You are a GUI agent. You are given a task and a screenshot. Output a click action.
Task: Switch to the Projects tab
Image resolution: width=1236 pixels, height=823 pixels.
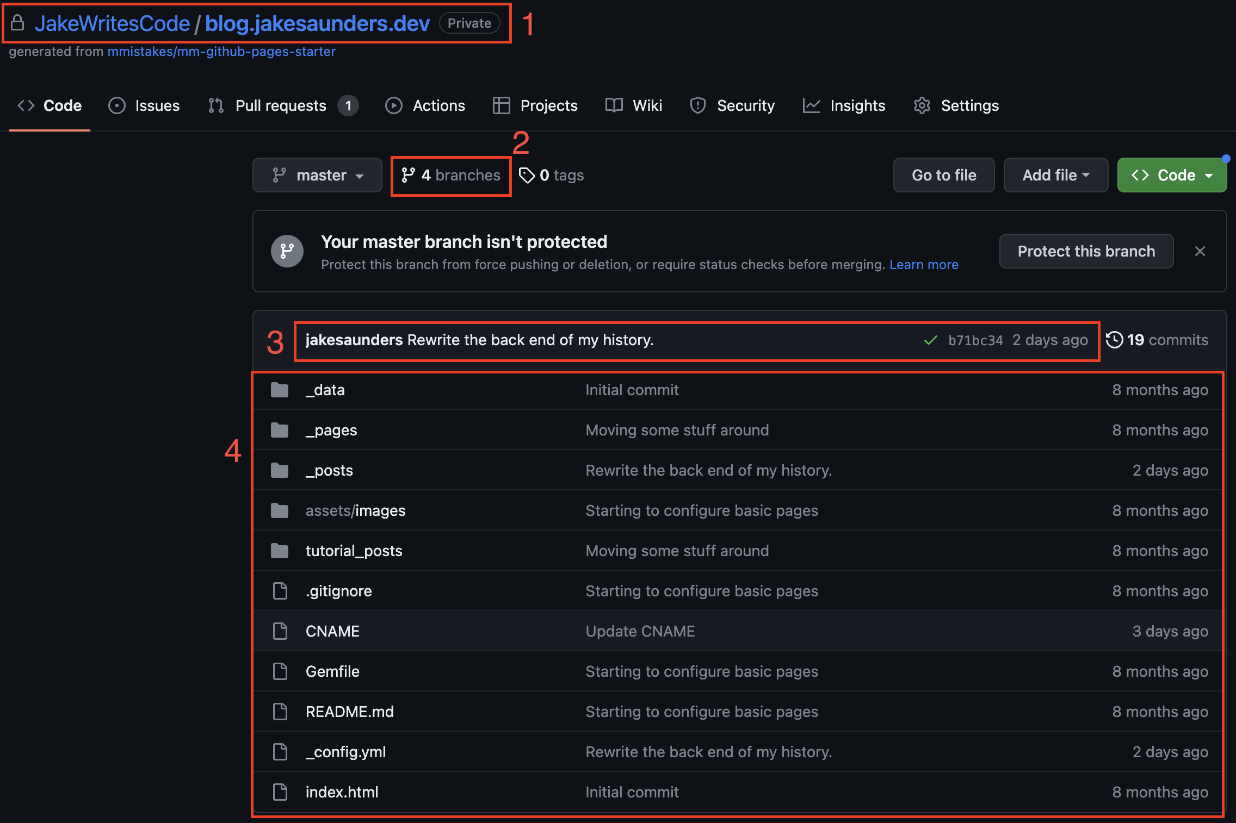pos(548,105)
